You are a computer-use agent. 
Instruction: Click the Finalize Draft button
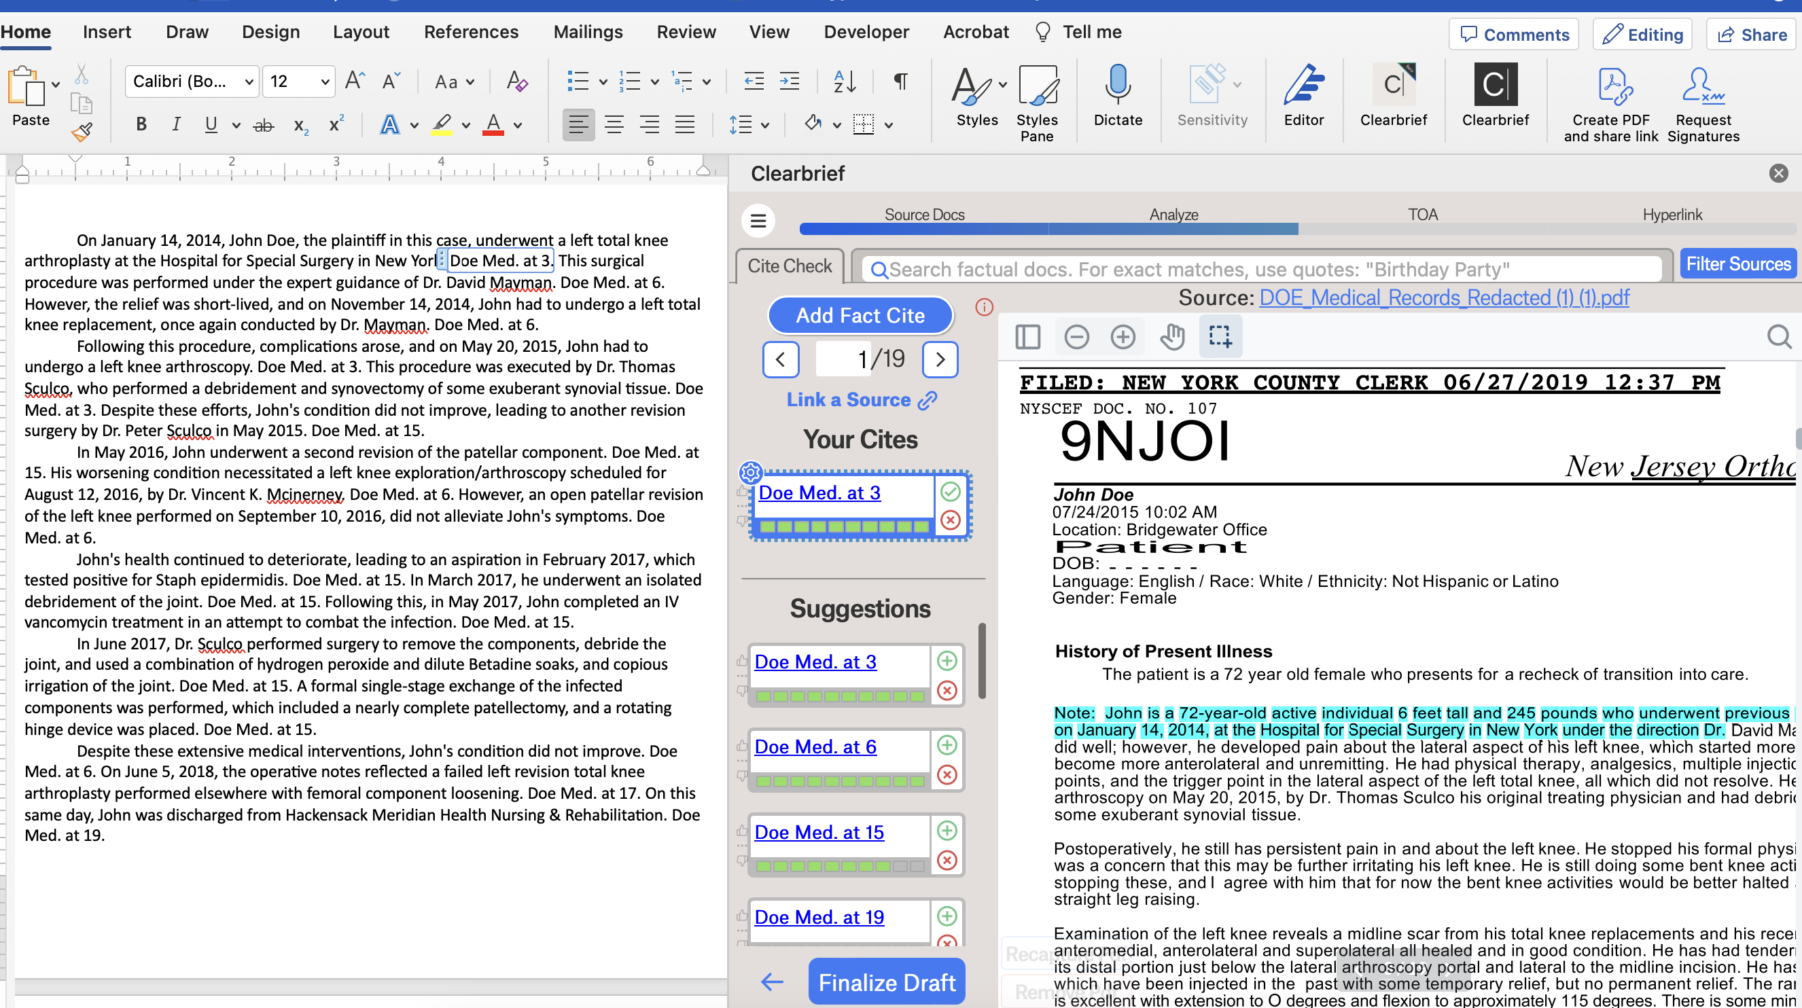(886, 982)
